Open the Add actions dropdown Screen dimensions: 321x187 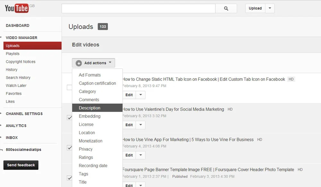tap(93, 63)
